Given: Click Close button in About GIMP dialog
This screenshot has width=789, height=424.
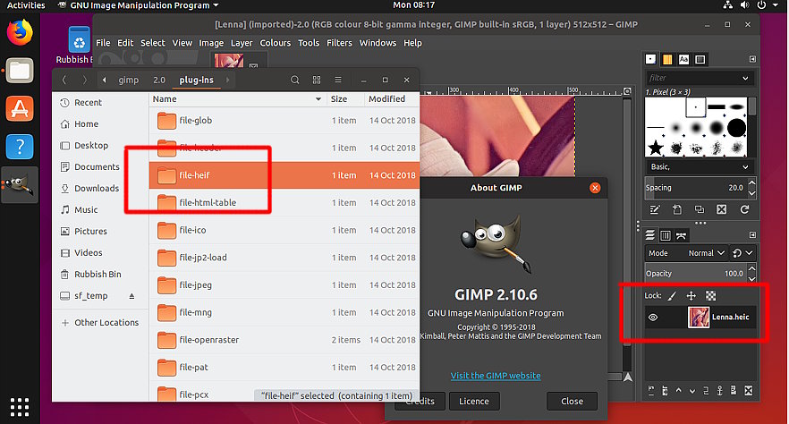Looking at the screenshot, I should click(x=573, y=402).
